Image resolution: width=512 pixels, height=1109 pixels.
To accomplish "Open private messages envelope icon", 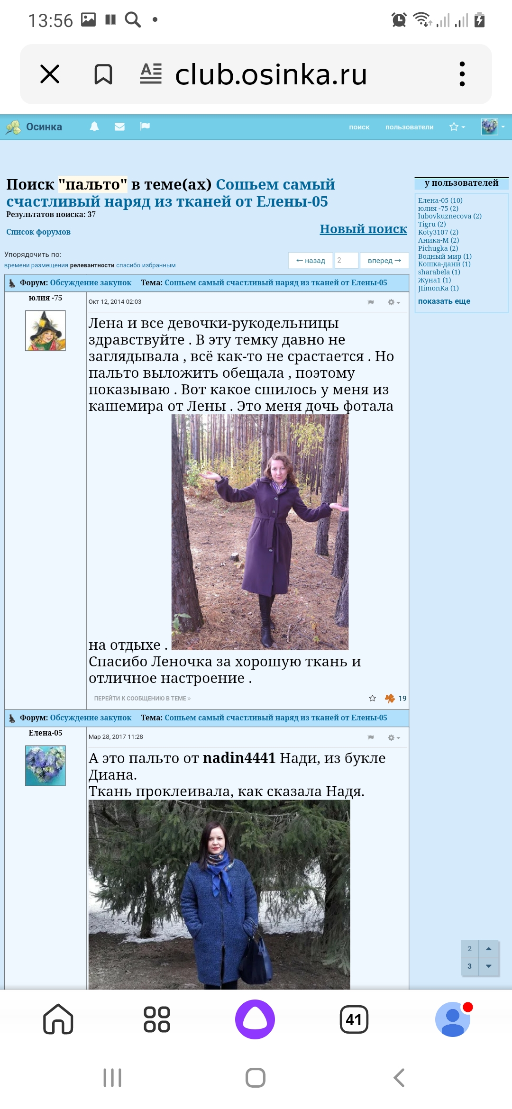I will pyautogui.click(x=119, y=127).
